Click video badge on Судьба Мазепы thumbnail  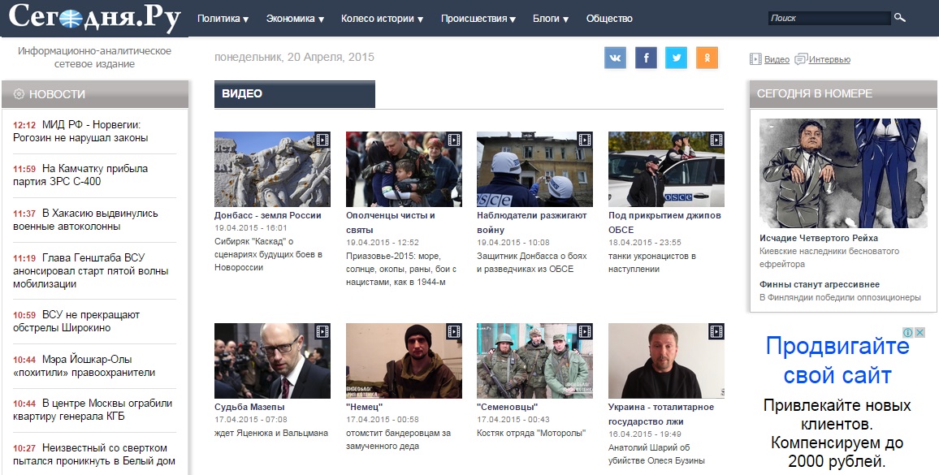pos(322,332)
